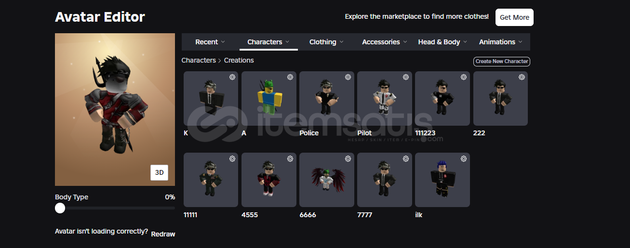Click the Characters breadcrumb link
630x248 pixels.
tap(199, 60)
